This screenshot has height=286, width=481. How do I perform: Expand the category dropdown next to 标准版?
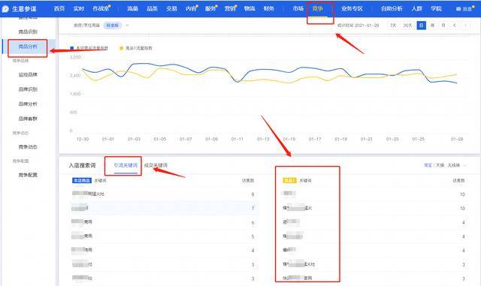(127, 26)
